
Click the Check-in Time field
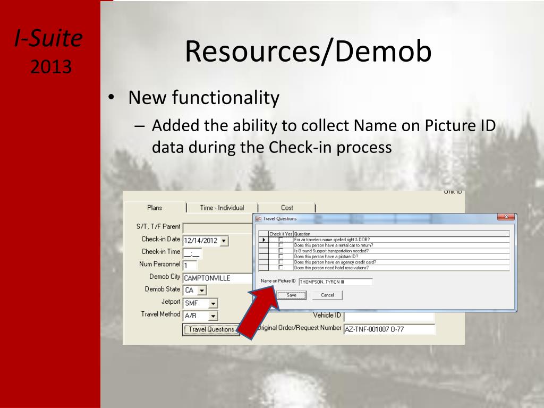point(192,253)
